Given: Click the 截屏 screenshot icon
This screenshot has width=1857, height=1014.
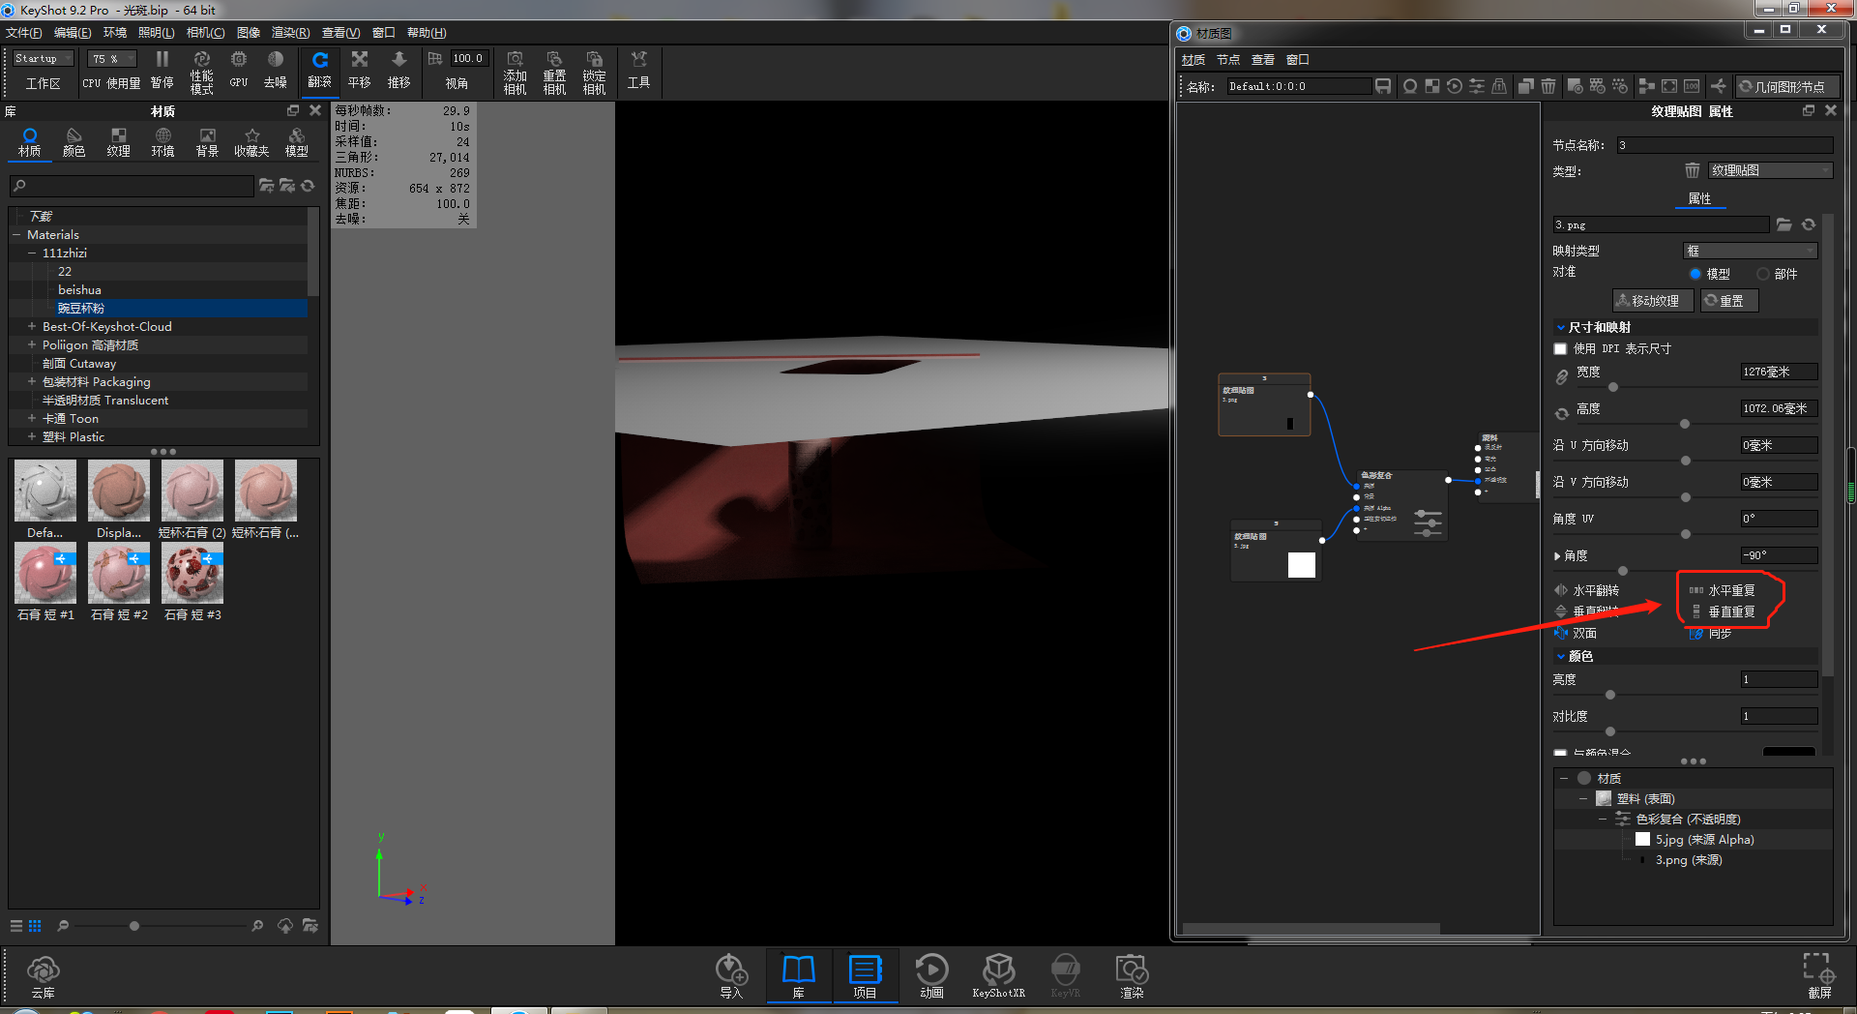Looking at the screenshot, I should [1818, 972].
